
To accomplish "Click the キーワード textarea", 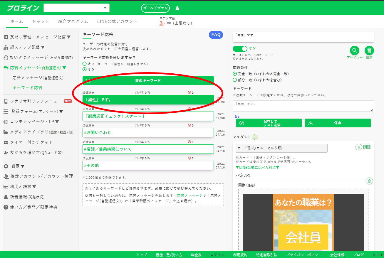I will coord(303,106).
